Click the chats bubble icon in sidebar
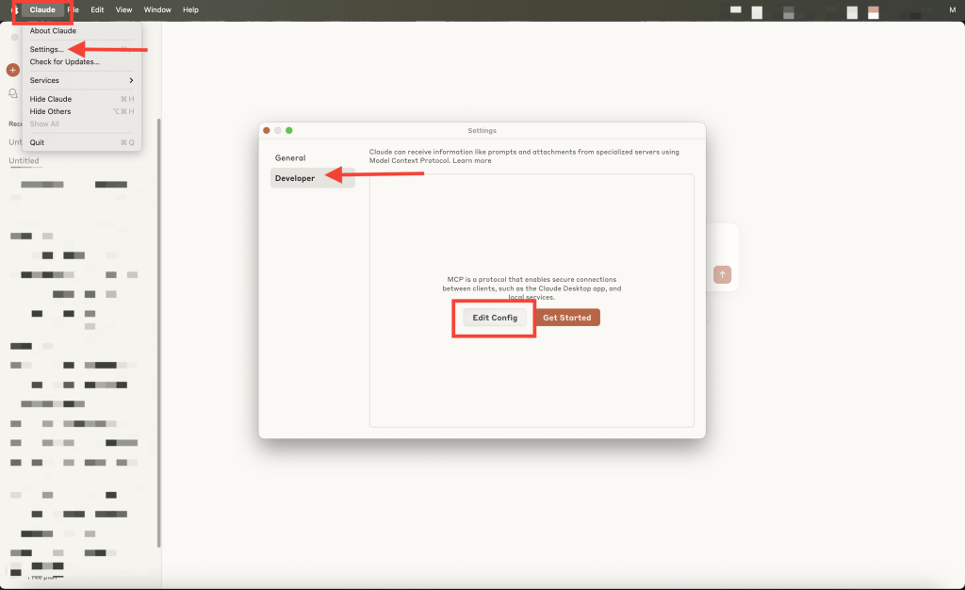This screenshot has width=965, height=590. tap(12, 93)
